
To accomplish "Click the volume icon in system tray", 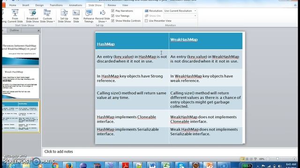I will pyautogui.click(x=280, y=166).
